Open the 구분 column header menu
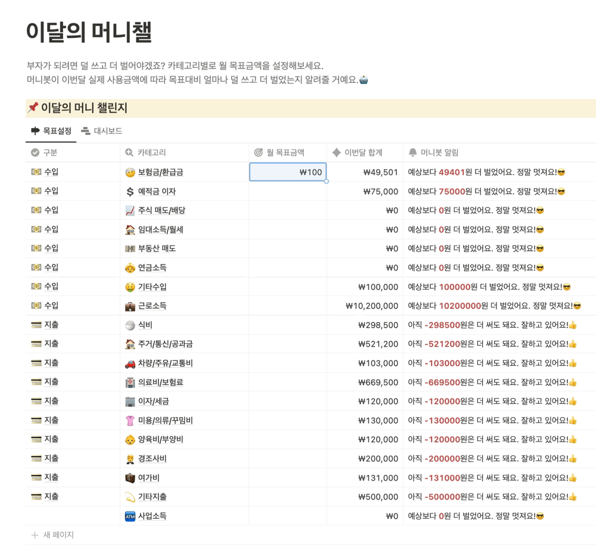596x557 pixels. (73, 153)
